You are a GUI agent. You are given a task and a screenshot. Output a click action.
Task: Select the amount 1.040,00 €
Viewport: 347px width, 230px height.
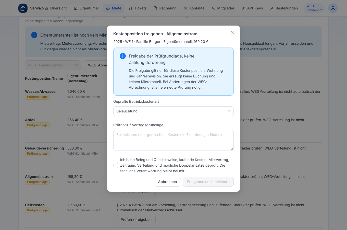pyautogui.click(x=76, y=91)
